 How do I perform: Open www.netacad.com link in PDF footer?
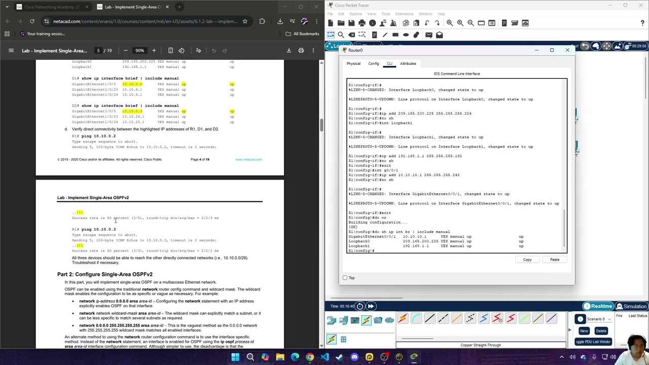pos(248,159)
